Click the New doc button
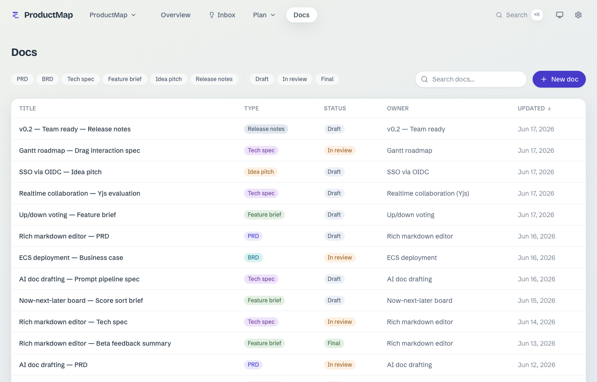 point(559,79)
